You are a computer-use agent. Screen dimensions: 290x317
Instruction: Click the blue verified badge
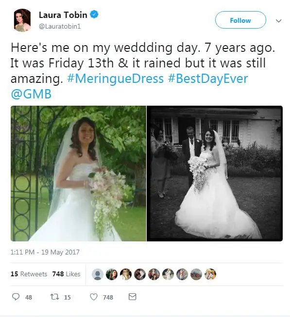(x=94, y=15)
